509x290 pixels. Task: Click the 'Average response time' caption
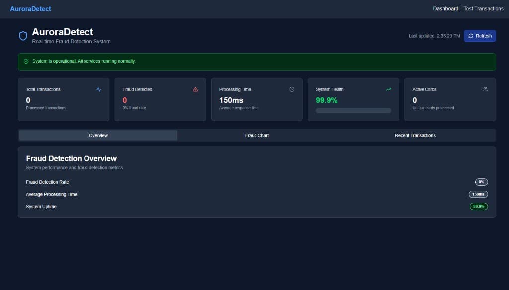[x=239, y=108]
